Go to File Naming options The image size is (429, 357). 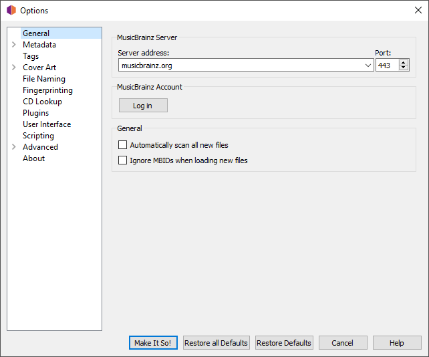44,79
